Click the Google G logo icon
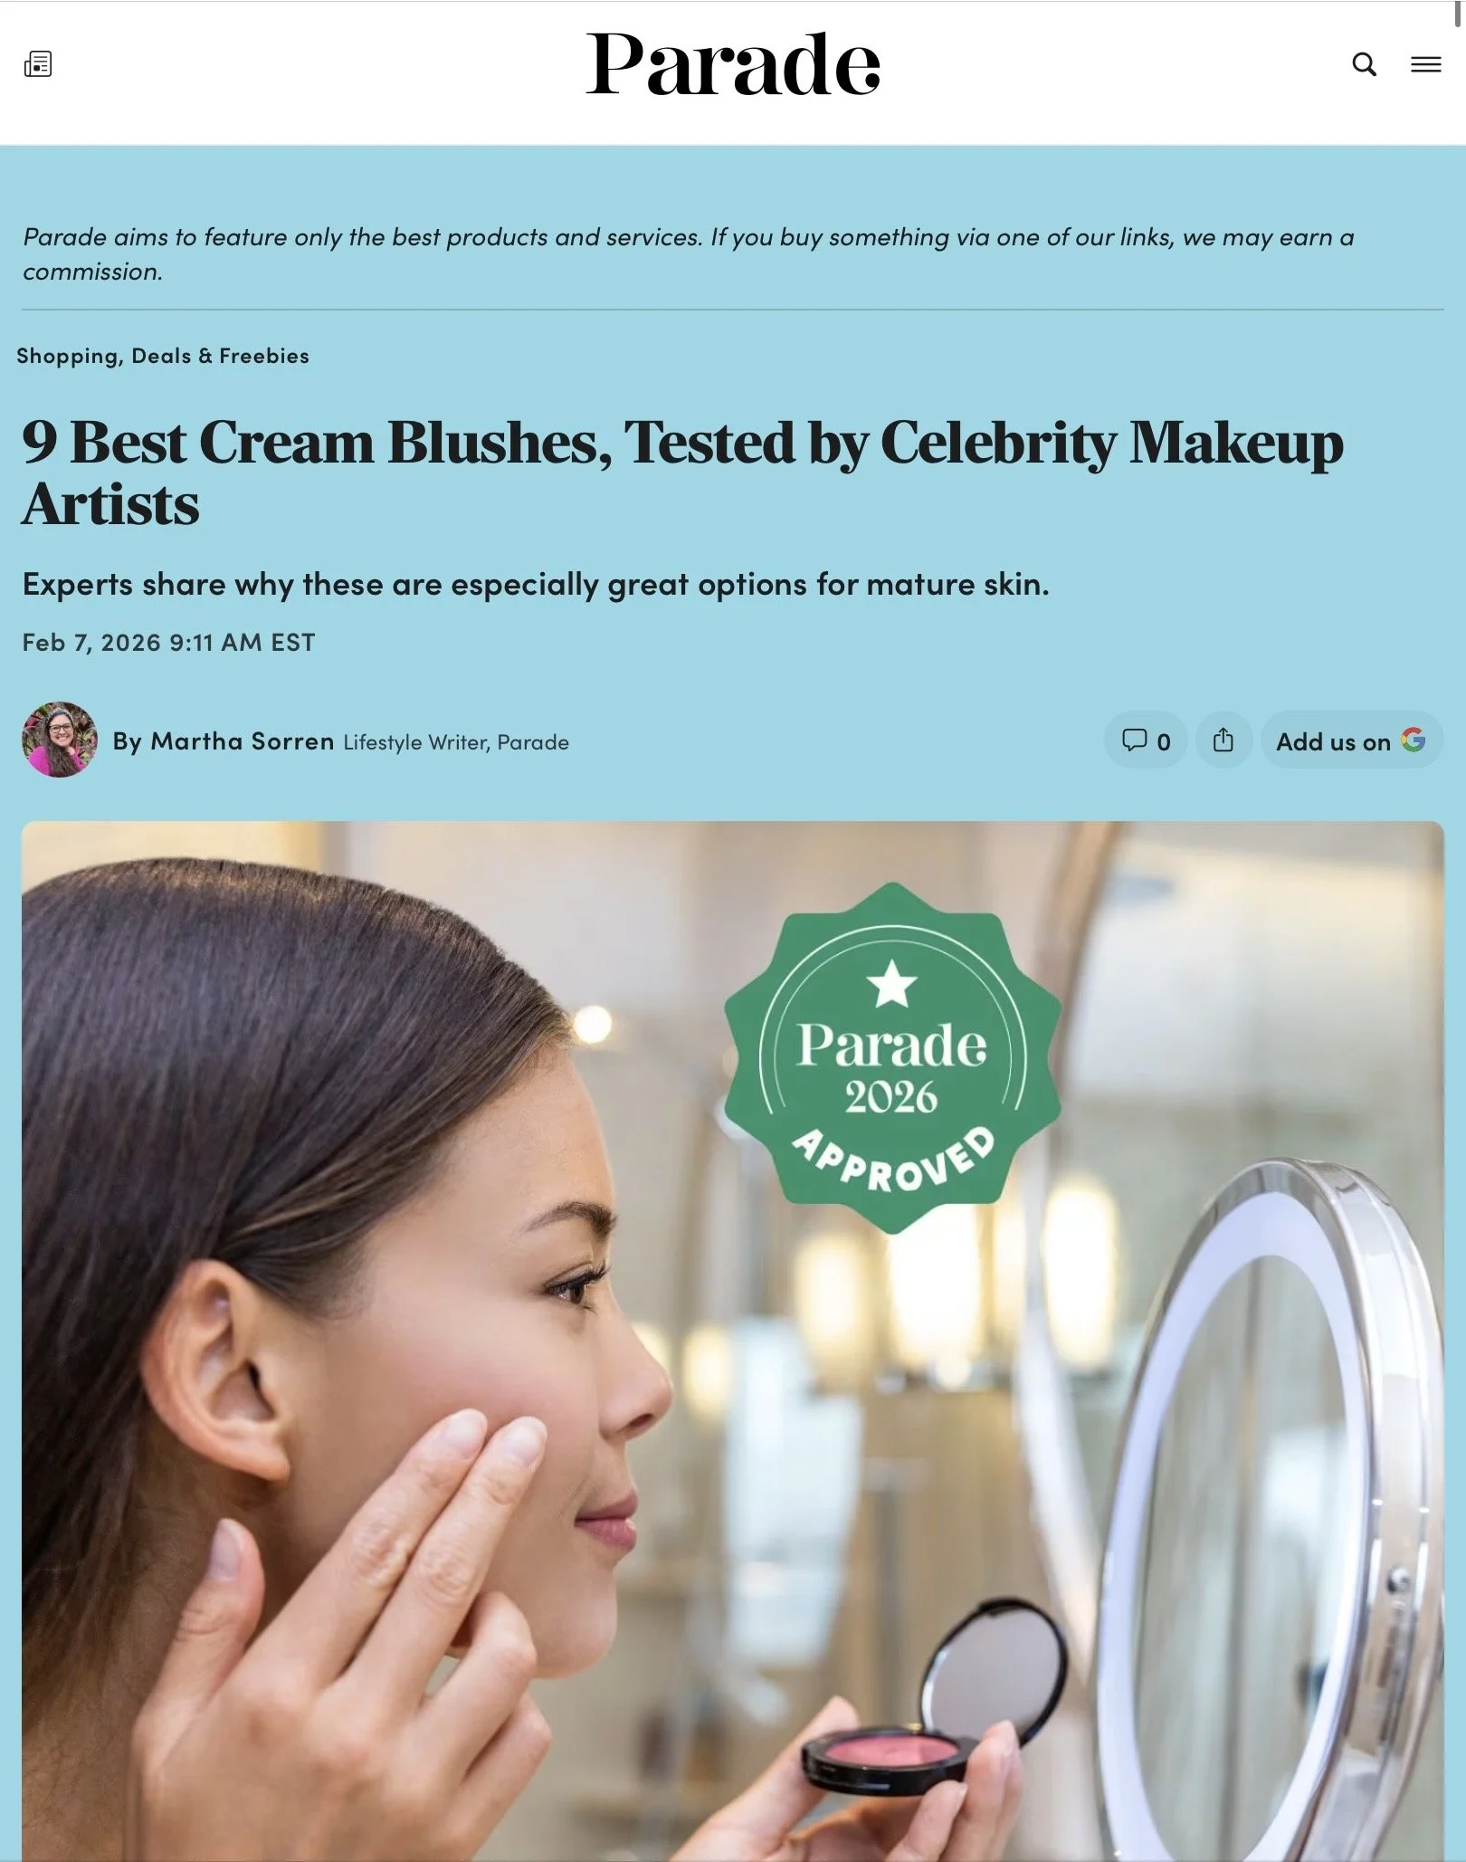1466x1862 pixels. click(1414, 740)
